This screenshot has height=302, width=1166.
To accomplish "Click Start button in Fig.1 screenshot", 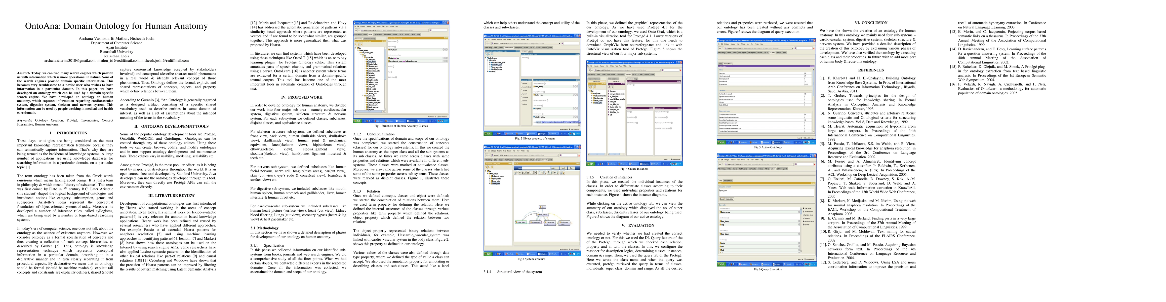I will pos(357,121).
